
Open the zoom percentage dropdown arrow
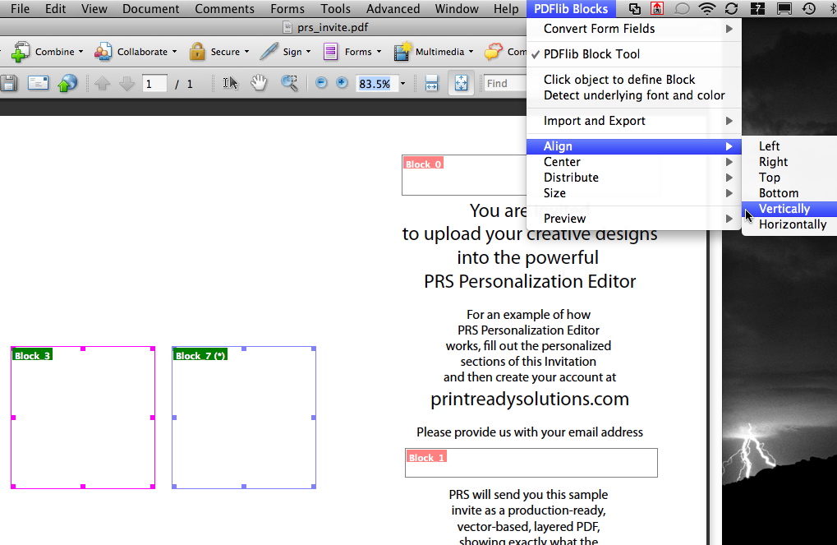(x=402, y=84)
